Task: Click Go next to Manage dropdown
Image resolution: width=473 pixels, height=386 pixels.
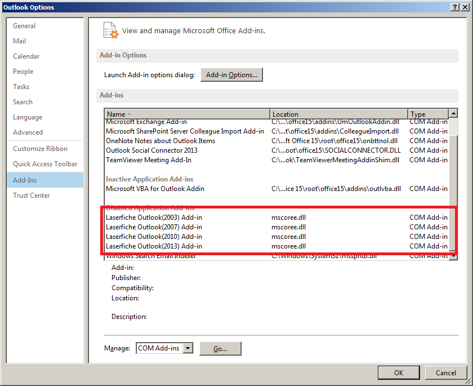Action: [220, 349]
